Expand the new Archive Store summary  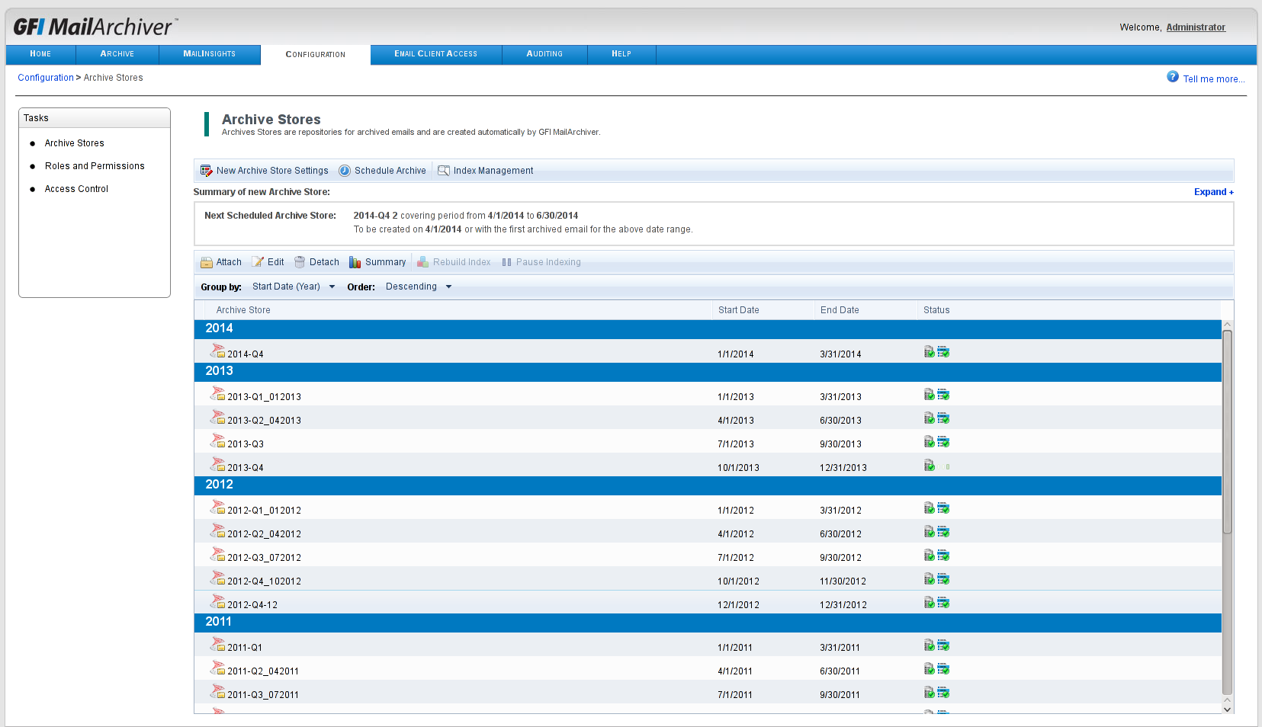coord(1213,192)
